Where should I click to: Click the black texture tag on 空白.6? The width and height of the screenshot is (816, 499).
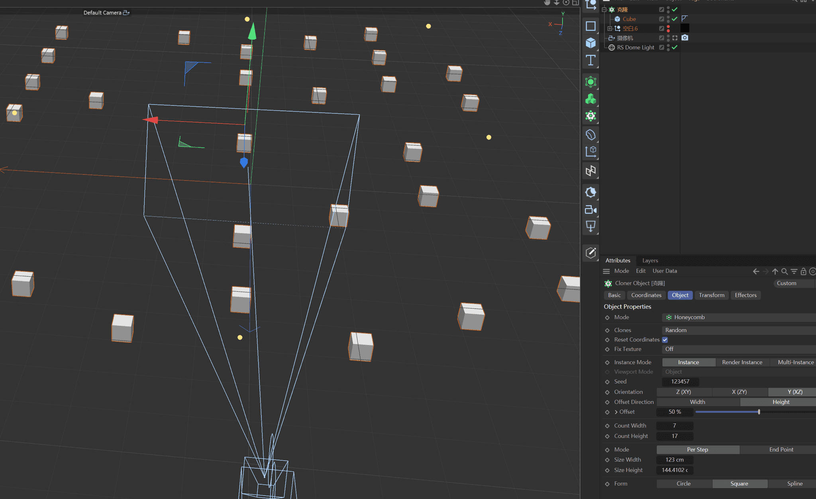[685, 28]
